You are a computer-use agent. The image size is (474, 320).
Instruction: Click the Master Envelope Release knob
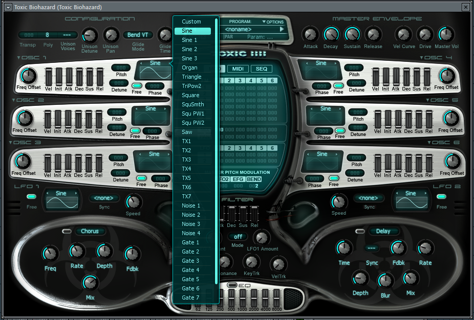pyautogui.click(x=373, y=35)
